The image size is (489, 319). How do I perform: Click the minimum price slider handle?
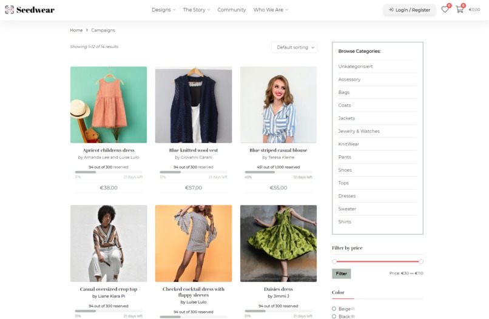click(334, 261)
